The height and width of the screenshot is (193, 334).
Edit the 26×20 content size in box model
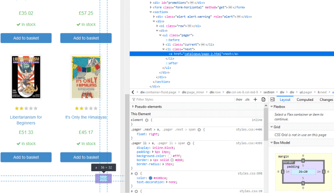click(x=303, y=172)
